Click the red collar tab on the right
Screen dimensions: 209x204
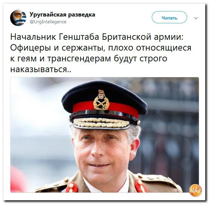coord(141,185)
